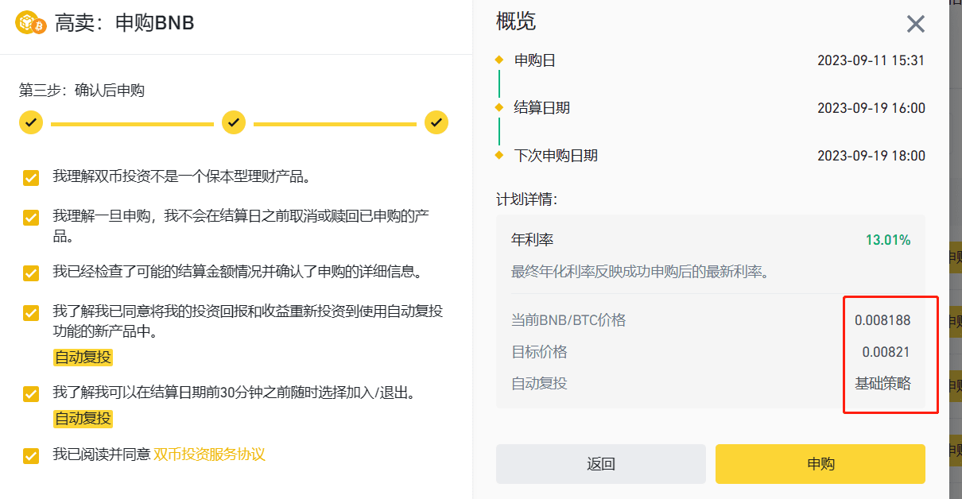Close the overview panel with X
The height and width of the screenshot is (499, 962).
coord(916,24)
